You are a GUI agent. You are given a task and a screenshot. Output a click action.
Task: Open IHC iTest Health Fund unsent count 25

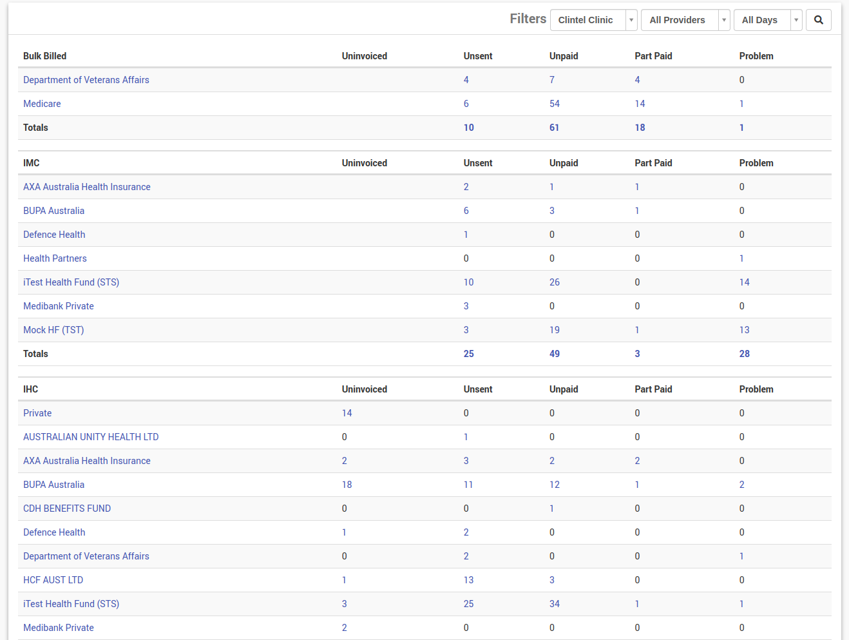pos(468,604)
